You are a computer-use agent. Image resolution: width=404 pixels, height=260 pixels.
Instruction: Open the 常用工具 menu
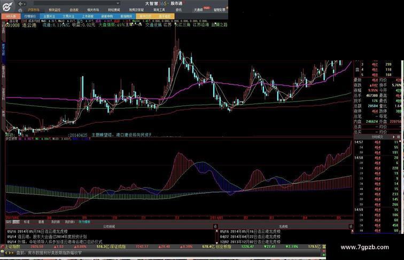click(159, 10)
